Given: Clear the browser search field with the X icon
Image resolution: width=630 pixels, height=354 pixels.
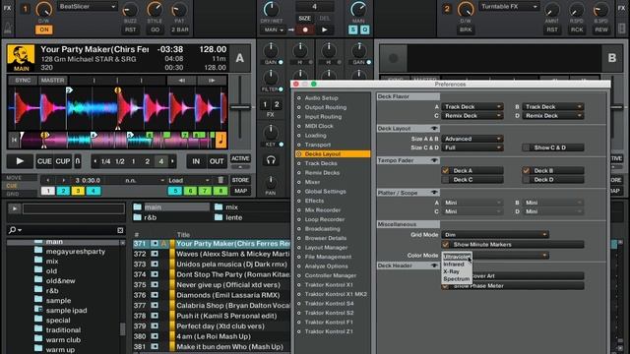Looking at the screenshot, I should tap(120, 230).
